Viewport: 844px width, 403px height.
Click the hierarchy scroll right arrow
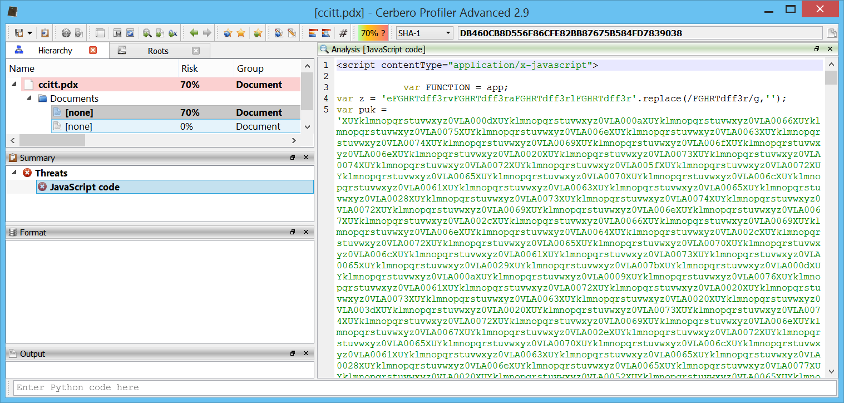coord(295,140)
